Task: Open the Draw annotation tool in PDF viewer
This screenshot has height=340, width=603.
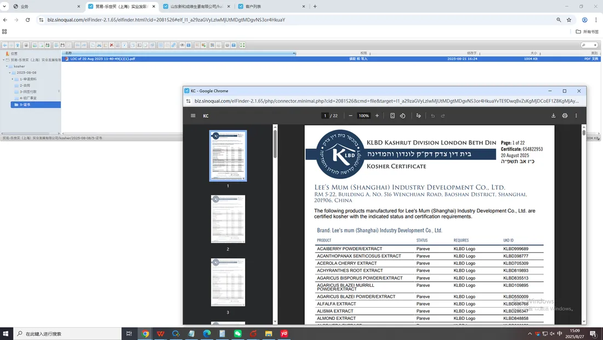Action: (x=418, y=116)
